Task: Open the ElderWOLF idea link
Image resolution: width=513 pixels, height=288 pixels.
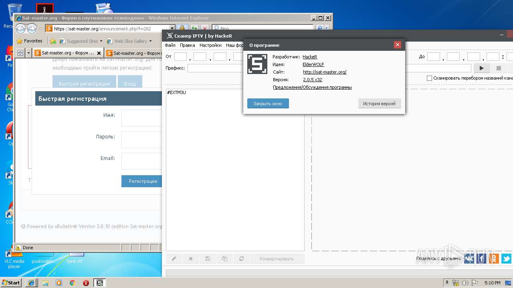Action: pyautogui.click(x=313, y=64)
